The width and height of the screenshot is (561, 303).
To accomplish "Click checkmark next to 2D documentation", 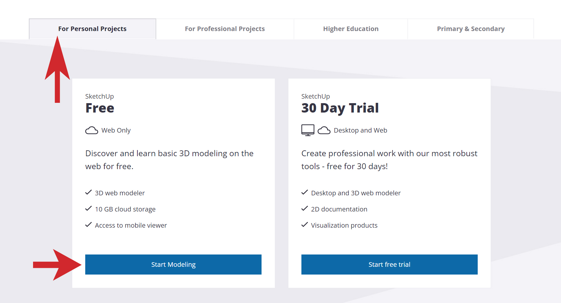I will [x=305, y=209].
